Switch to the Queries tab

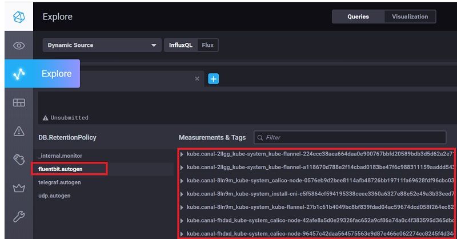(x=358, y=17)
